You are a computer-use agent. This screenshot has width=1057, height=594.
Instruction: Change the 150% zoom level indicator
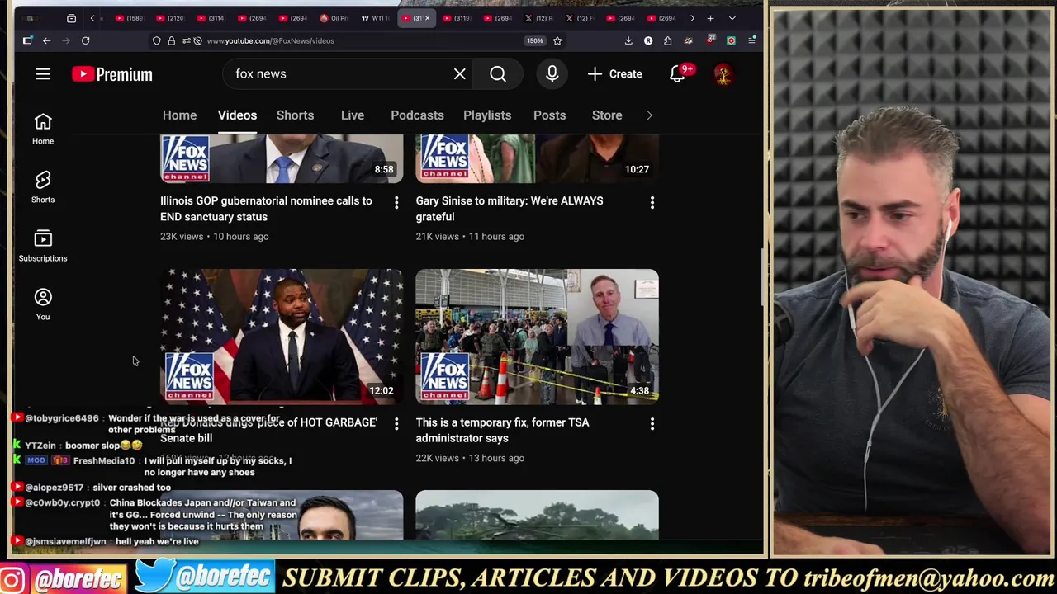pyautogui.click(x=534, y=40)
